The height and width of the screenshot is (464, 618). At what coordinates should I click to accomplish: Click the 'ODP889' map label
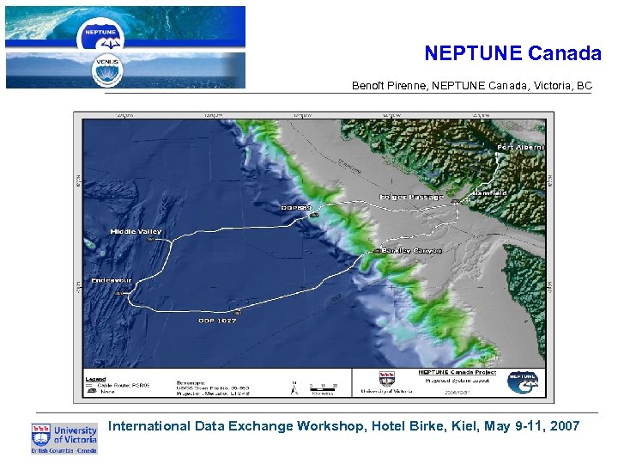pos(296,208)
